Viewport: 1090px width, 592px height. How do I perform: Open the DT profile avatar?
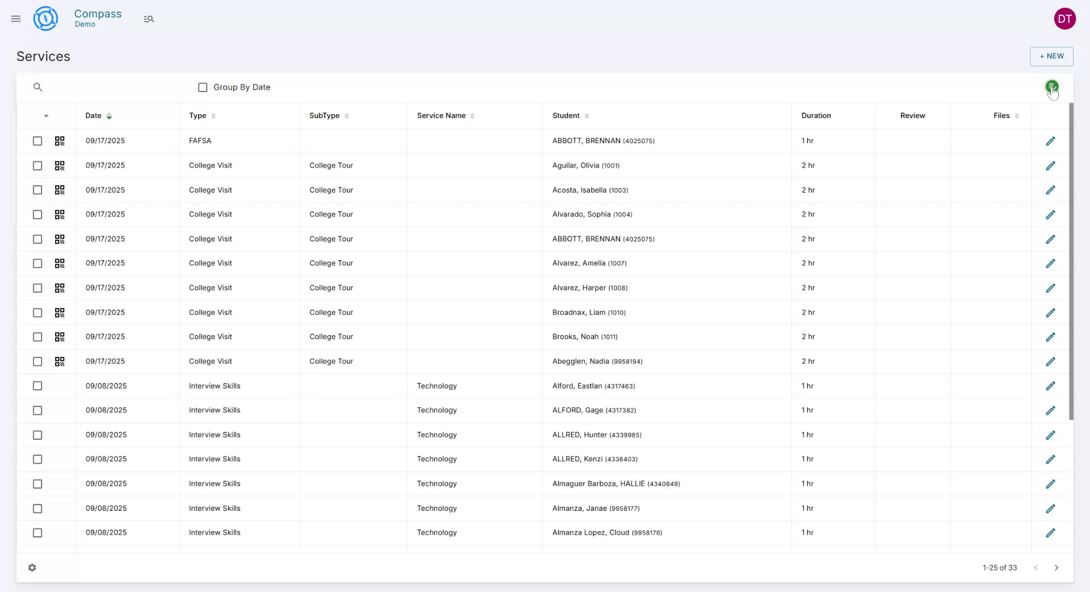1066,18
